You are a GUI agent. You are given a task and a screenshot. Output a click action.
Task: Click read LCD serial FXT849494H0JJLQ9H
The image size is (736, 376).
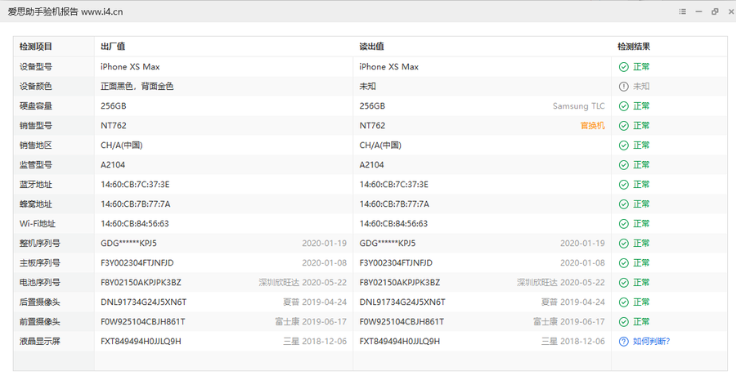pos(400,342)
